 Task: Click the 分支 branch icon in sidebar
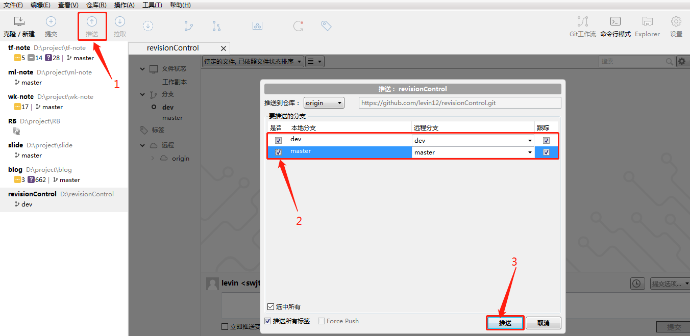154,94
